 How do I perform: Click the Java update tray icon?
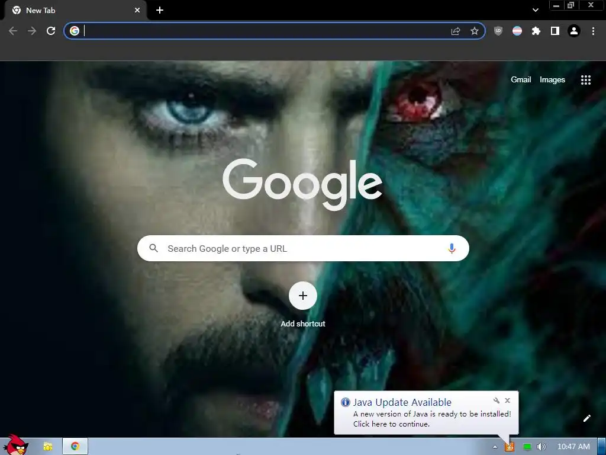[510, 447]
